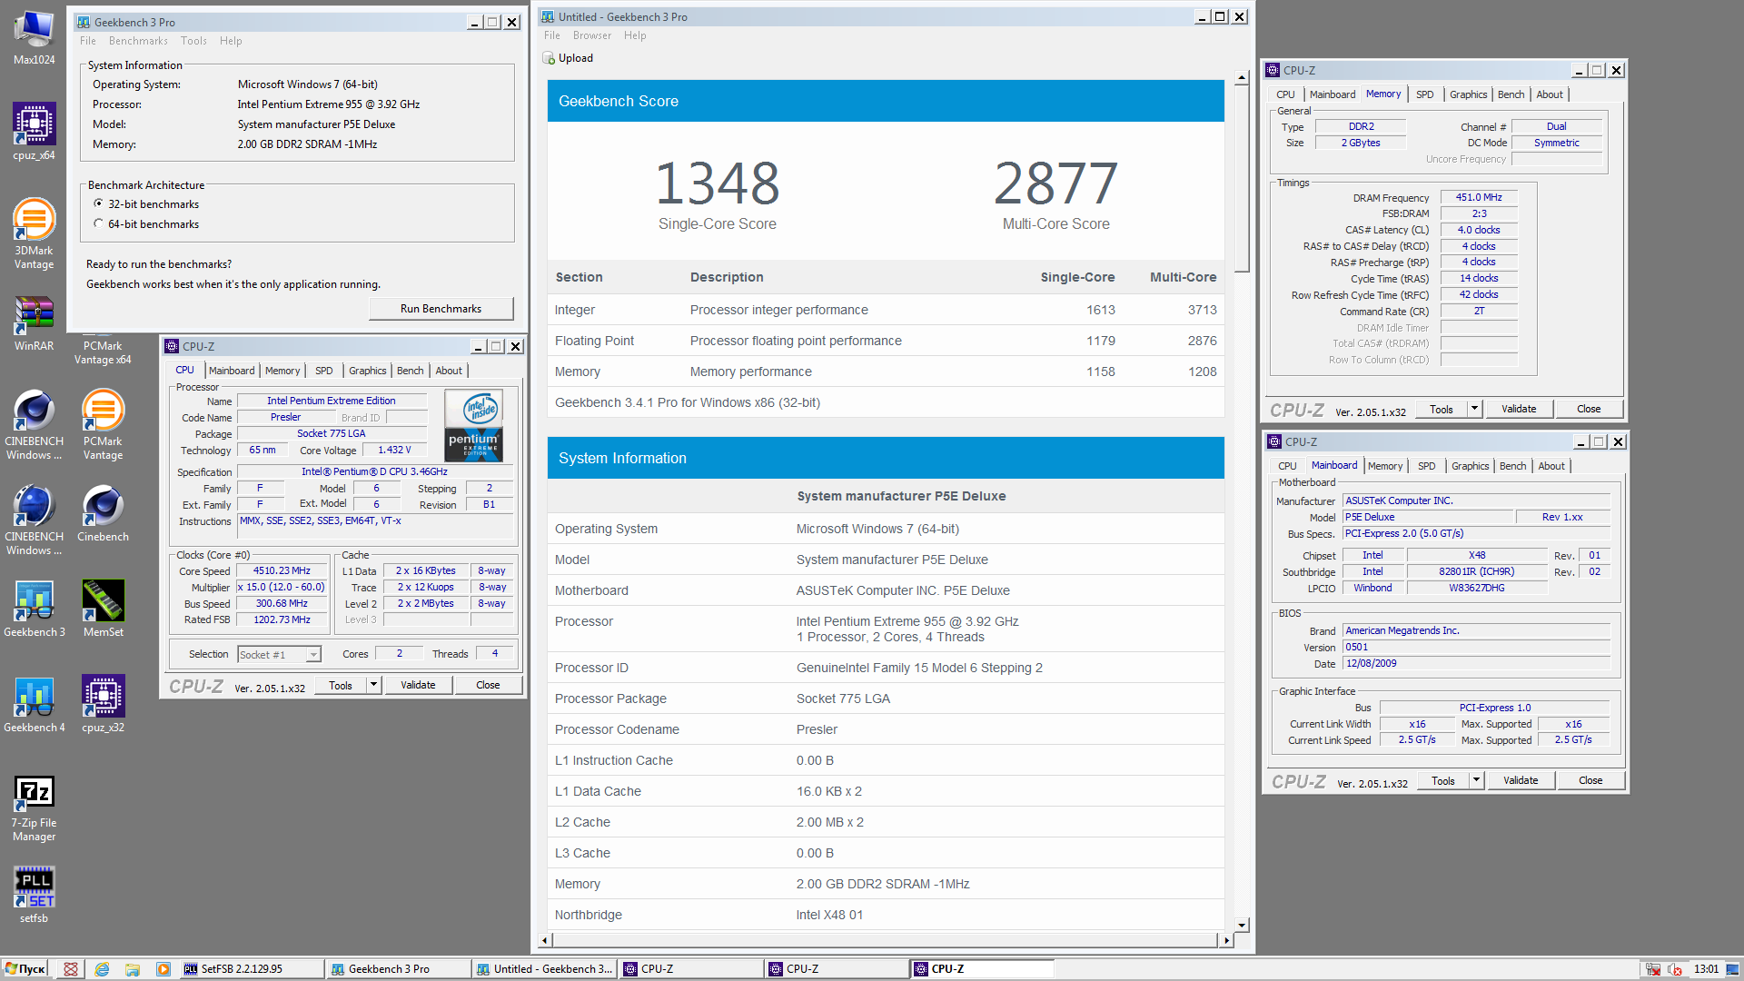The height and width of the screenshot is (981, 1744).
Task: Open the Browser menu in Untitled Geekbench window
Action: click(x=592, y=35)
